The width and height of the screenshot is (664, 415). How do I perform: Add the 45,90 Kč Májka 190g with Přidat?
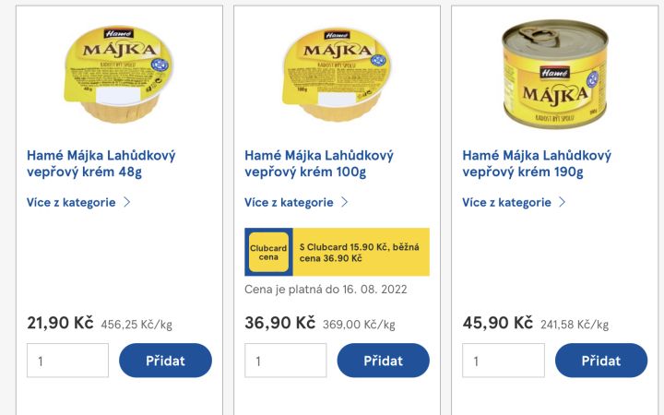(601, 361)
